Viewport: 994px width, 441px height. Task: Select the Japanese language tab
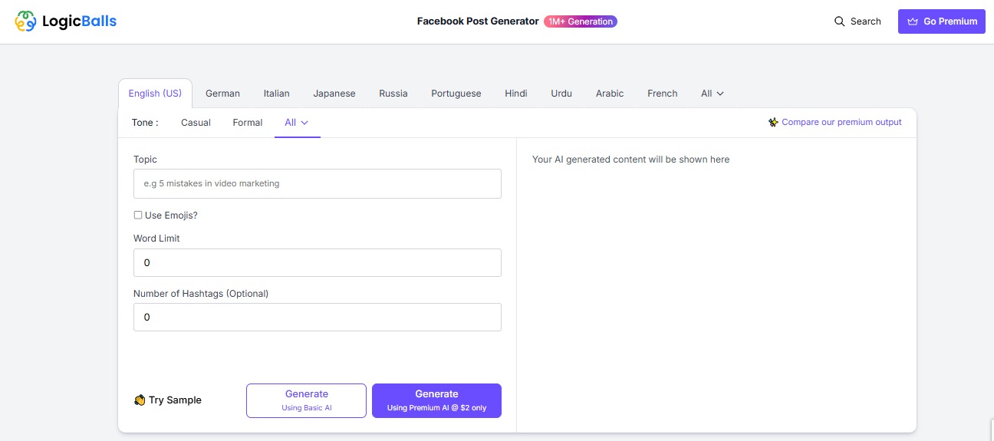[334, 94]
